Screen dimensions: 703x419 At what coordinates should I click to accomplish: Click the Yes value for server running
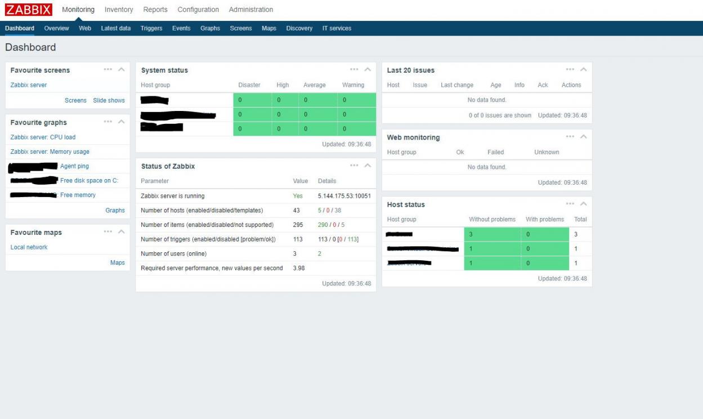pos(298,196)
